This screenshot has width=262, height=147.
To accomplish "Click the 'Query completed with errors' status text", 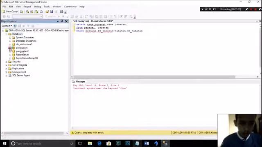I will [x=89, y=133].
